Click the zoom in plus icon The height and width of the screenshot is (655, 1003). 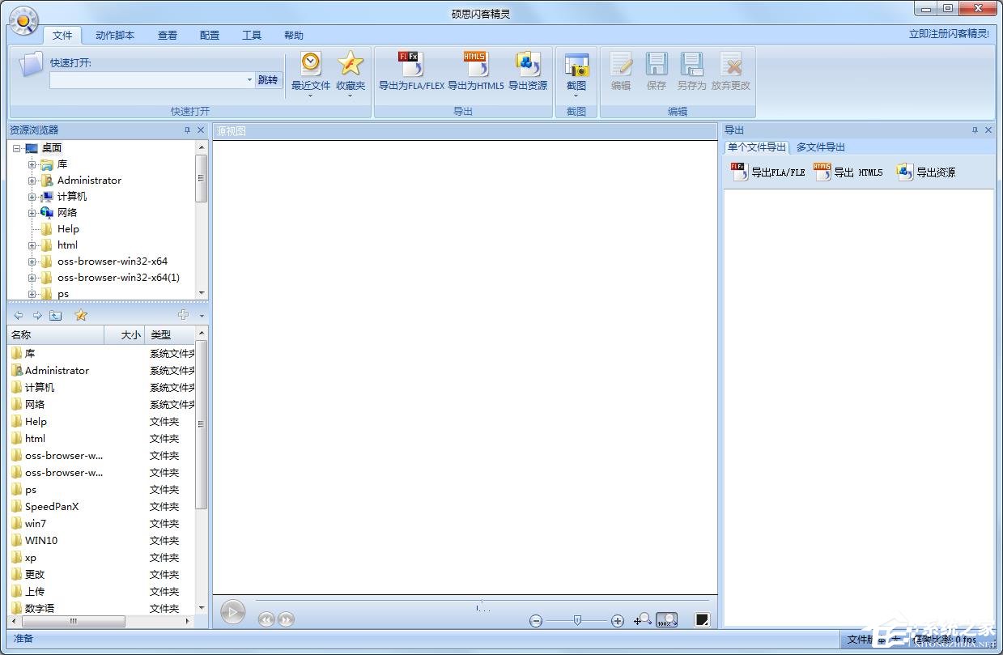[x=618, y=621]
